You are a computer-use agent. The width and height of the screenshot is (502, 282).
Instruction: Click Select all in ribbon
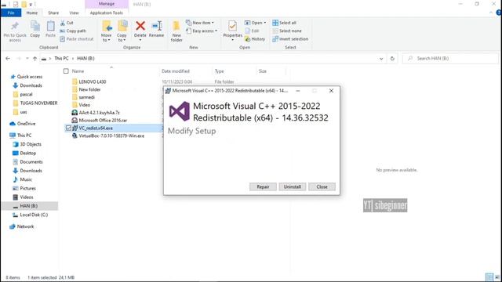click(284, 23)
